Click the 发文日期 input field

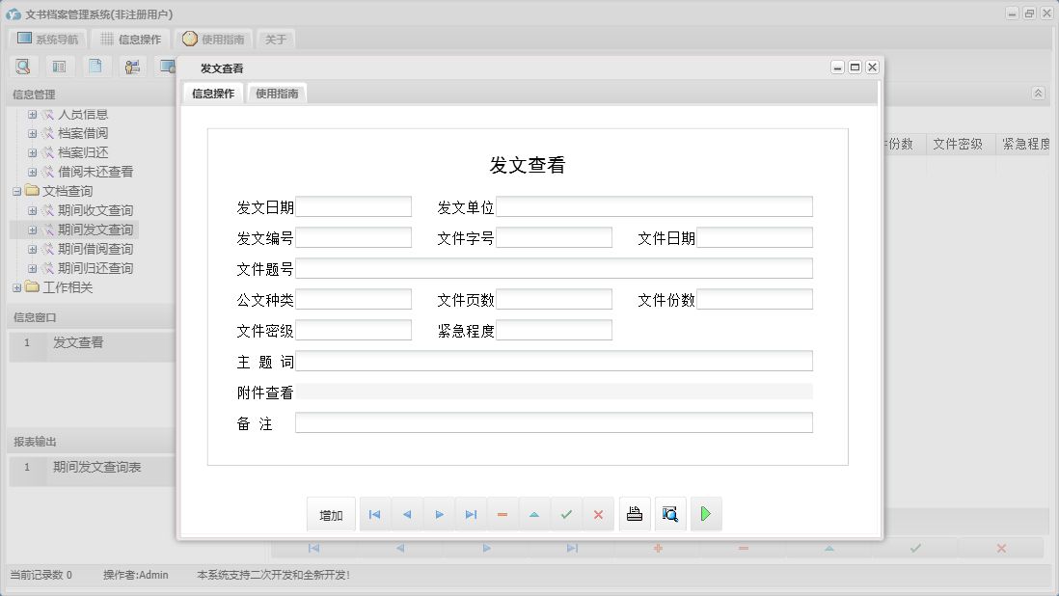[354, 205]
